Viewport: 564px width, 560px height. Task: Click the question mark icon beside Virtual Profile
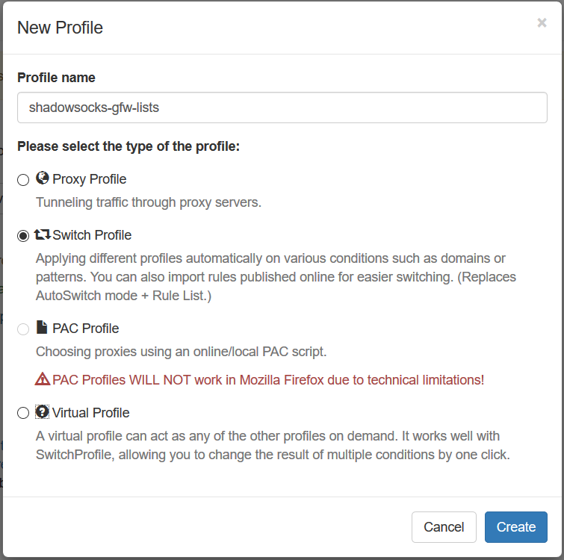[43, 412]
